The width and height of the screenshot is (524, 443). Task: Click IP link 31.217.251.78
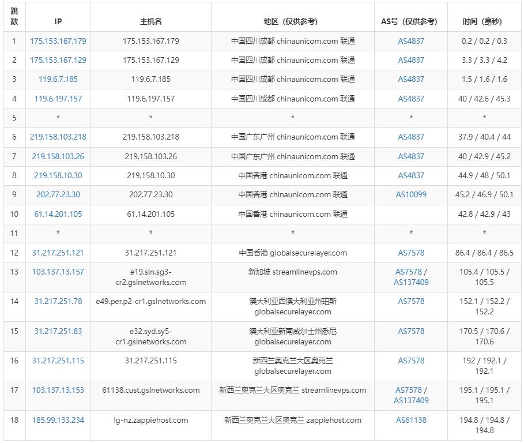point(58,301)
